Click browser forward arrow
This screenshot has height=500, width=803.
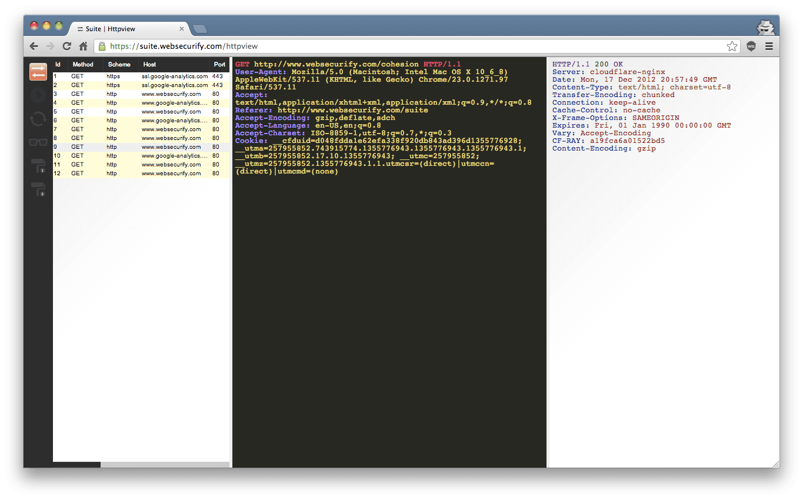(x=50, y=46)
